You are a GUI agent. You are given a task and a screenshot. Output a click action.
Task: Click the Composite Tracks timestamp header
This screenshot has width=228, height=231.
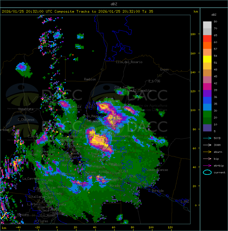point(78,12)
